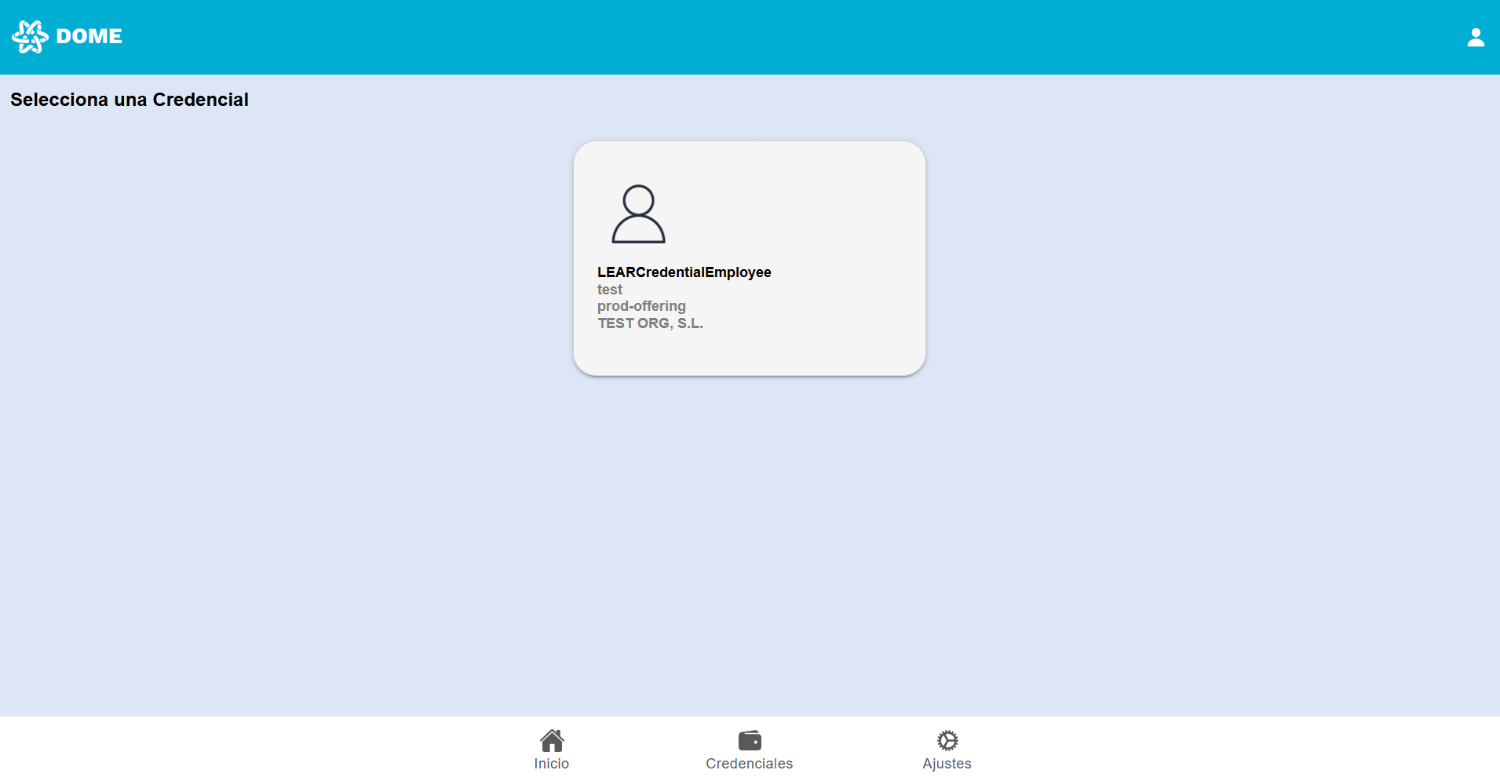Click the "Selecciona una Credencial" heading
This screenshot has width=1500, height=781.
[130, 100]
